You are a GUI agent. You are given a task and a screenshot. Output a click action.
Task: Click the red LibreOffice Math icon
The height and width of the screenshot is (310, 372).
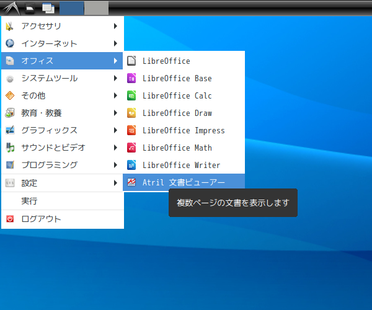click(131, 148)
